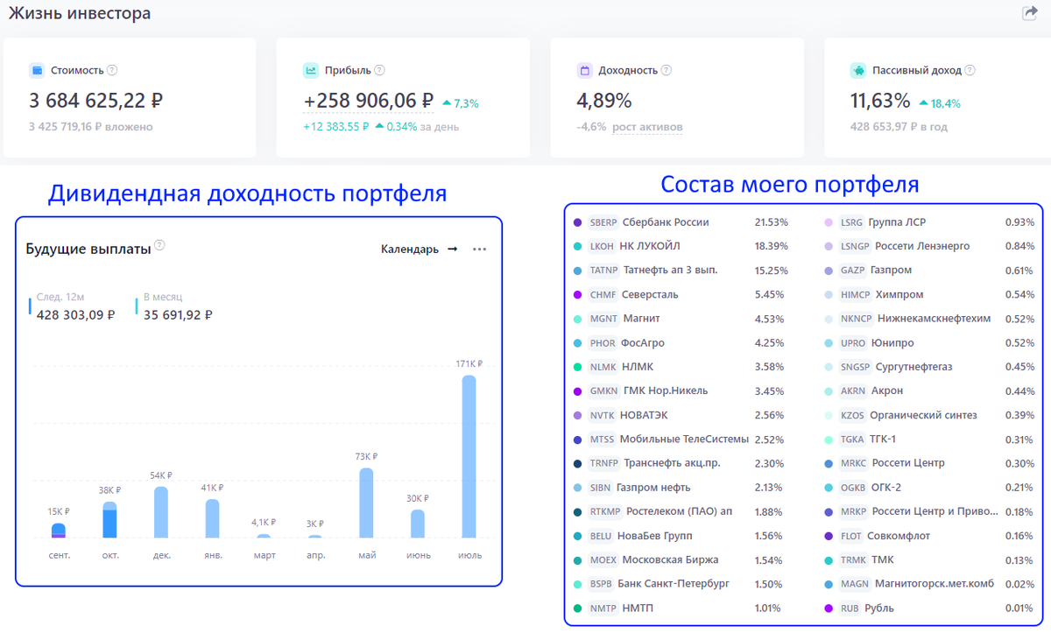
Task: Open the help tooltip next to Доходность
Action: pos(667,70)
